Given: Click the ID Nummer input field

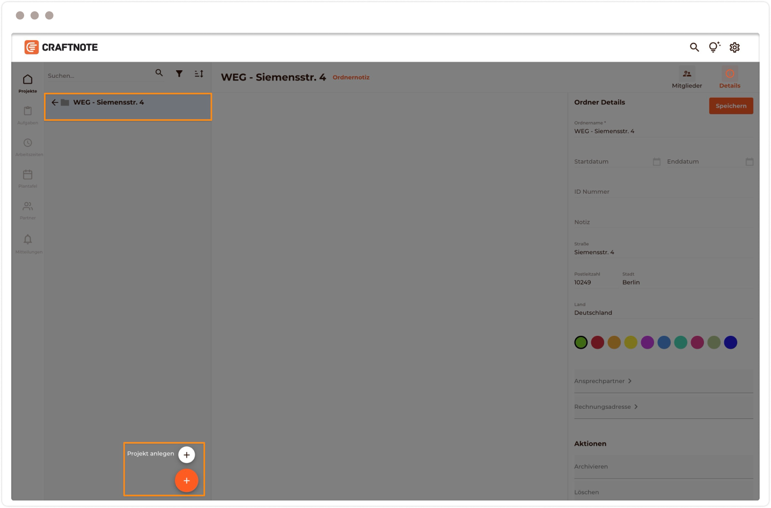Looking at the screenshot, I should pyautogui.click(x=663, y=192).
